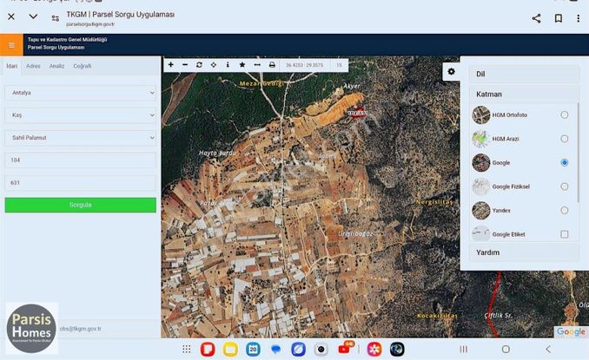
Task: Tap the home navigation button
Action: coord(506,350)
